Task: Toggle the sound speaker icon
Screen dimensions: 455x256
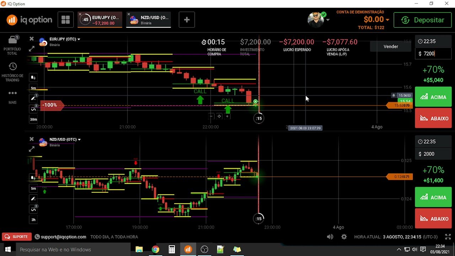Action: coord(330,237)
